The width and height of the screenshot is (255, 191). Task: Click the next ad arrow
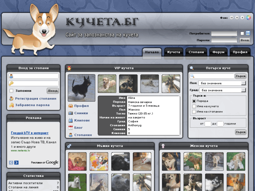tap(16, 162)
